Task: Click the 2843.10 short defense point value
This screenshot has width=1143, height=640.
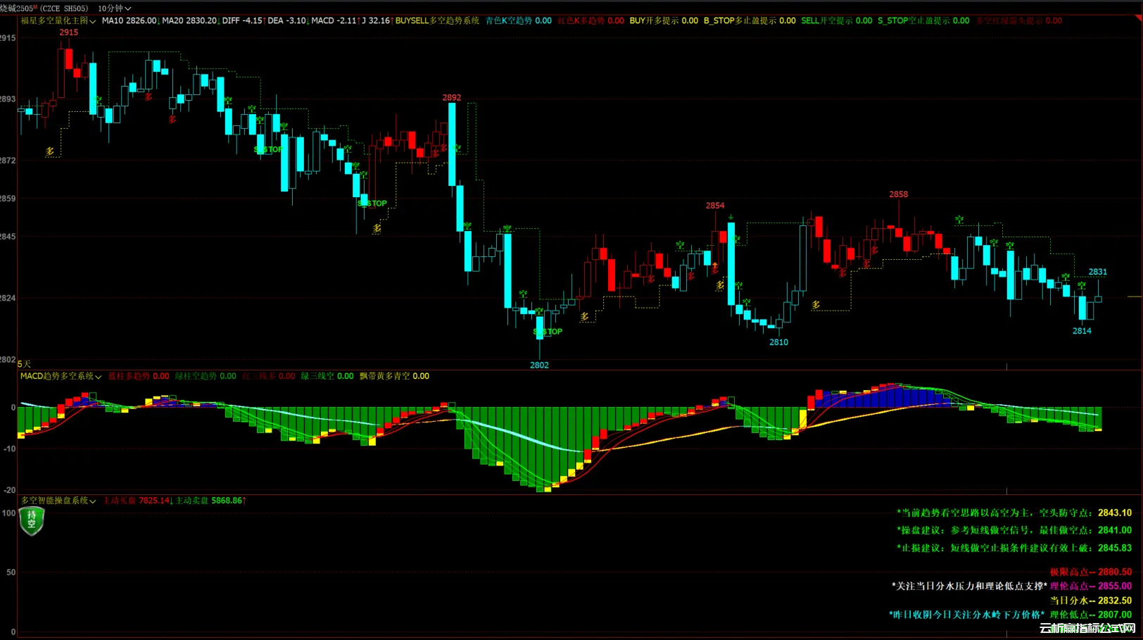Action: [x=1114, y=513]
